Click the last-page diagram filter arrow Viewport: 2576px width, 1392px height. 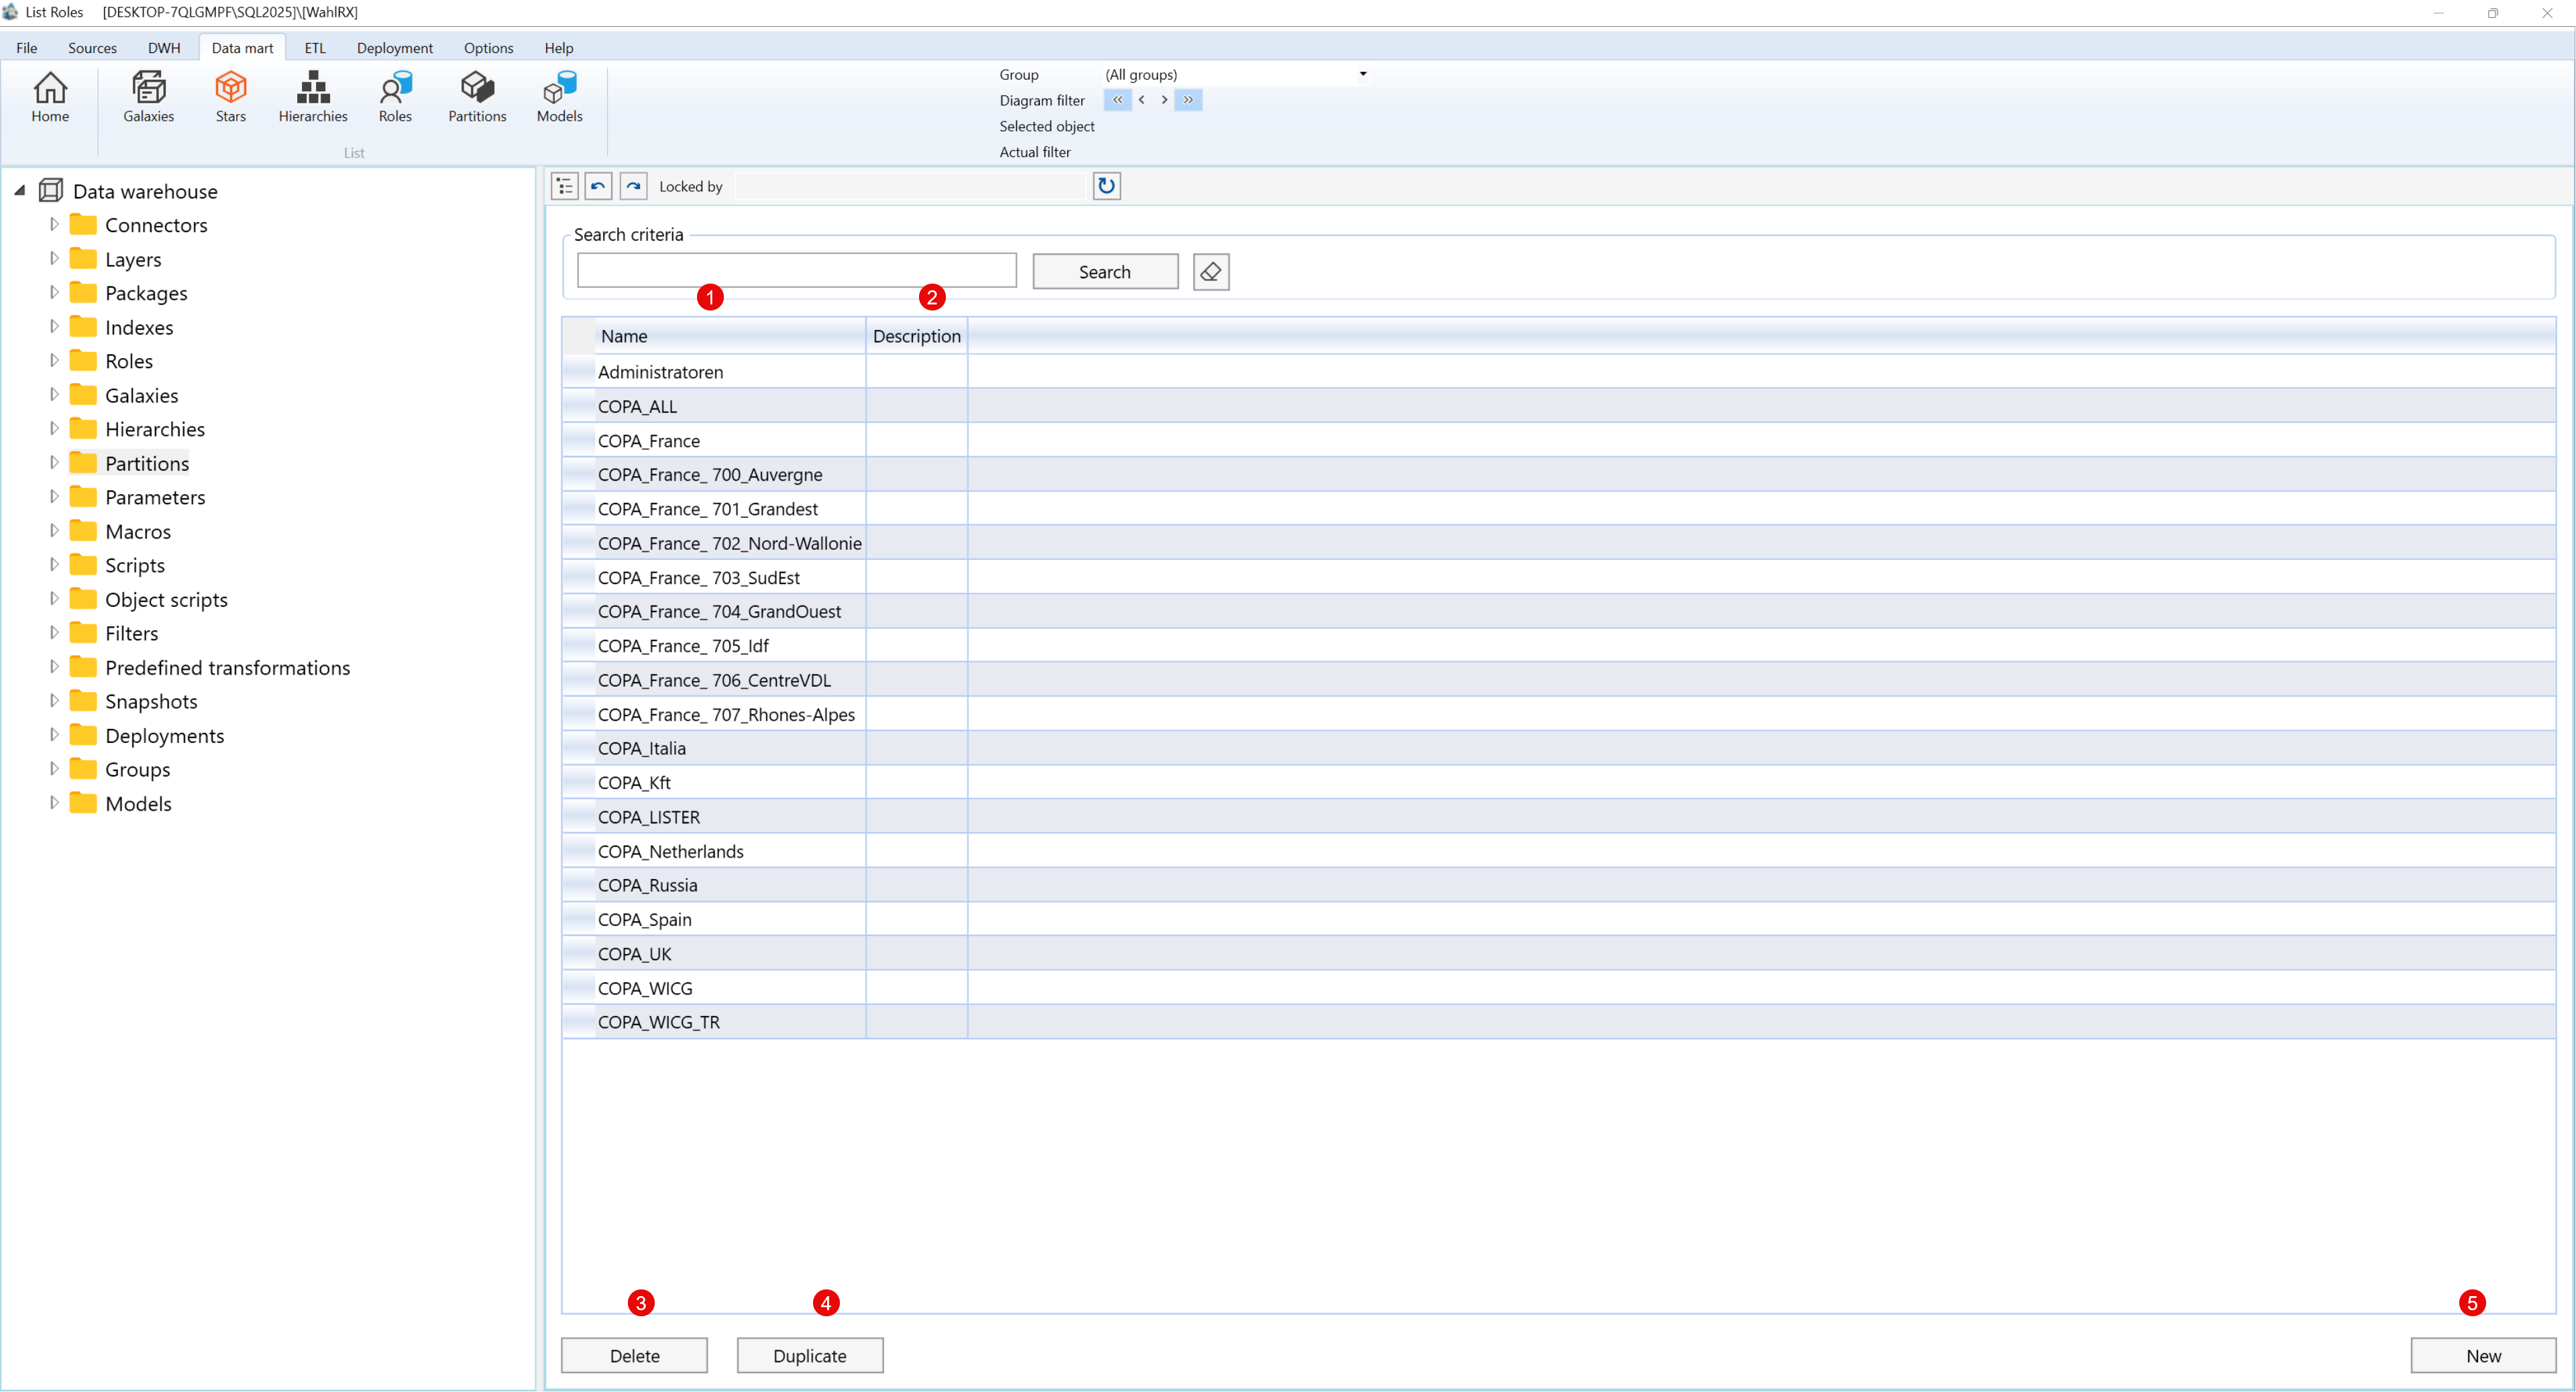pyautogui.click(x=1188, y=100)
